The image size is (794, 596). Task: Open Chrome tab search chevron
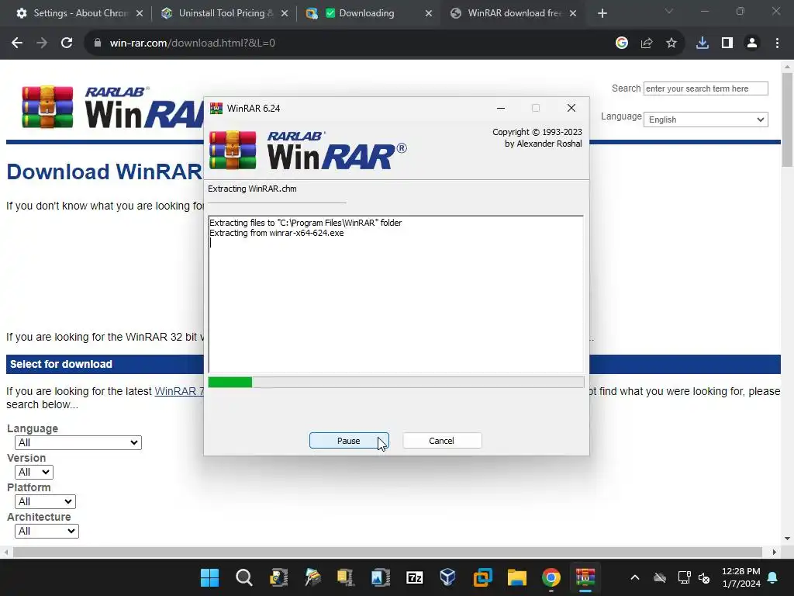click(x=669, y=11)
